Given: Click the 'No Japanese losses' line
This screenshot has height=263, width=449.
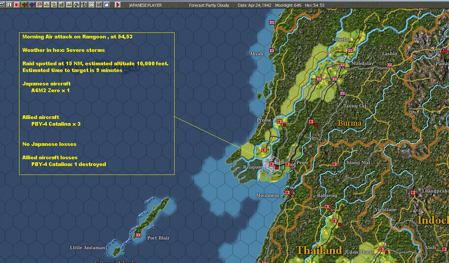Looking at the screenshot, I should [49, 144].
